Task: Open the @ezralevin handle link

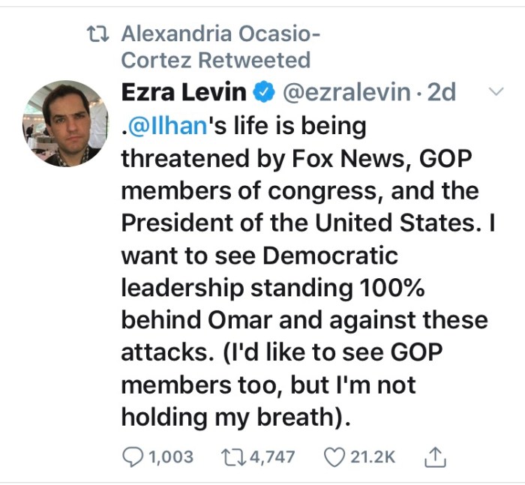Action: (346, 93)
